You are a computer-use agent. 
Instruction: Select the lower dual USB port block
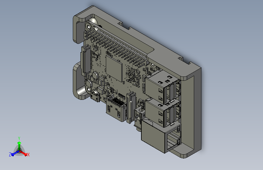(163, 113)
